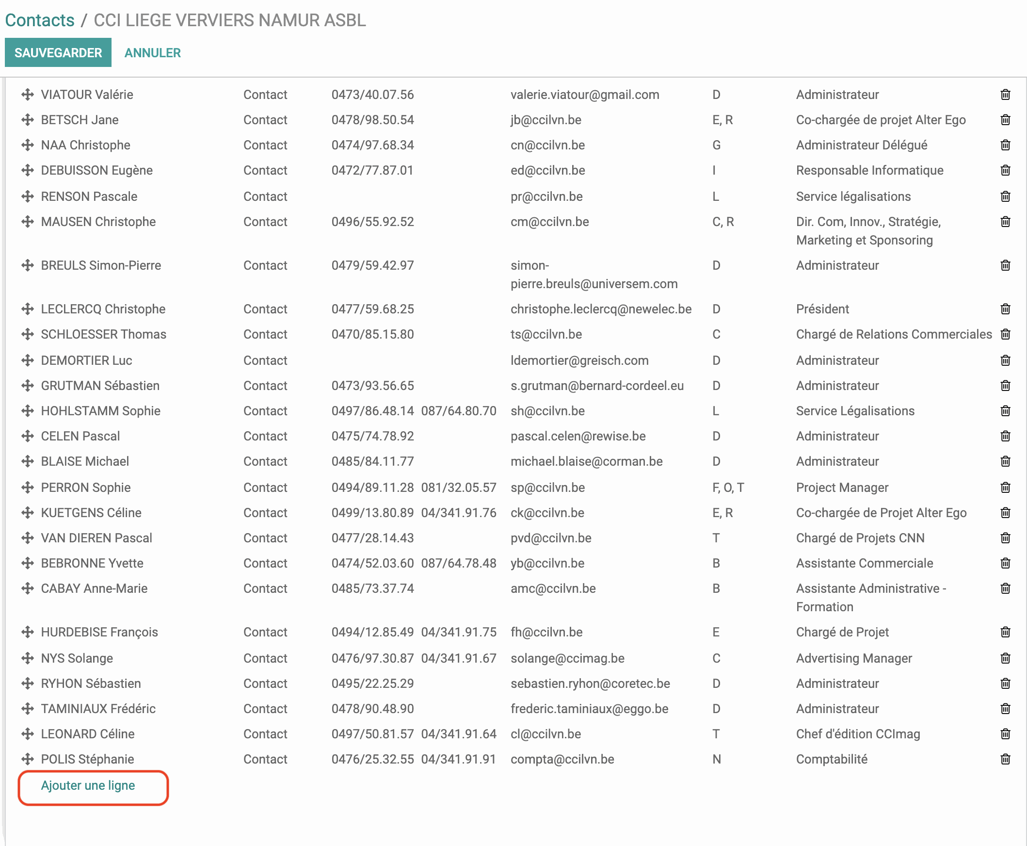The width and height of the screenshot is (1027, 846).
Task: Click Advertising Manager job title
Action: [x=854, y=658]
